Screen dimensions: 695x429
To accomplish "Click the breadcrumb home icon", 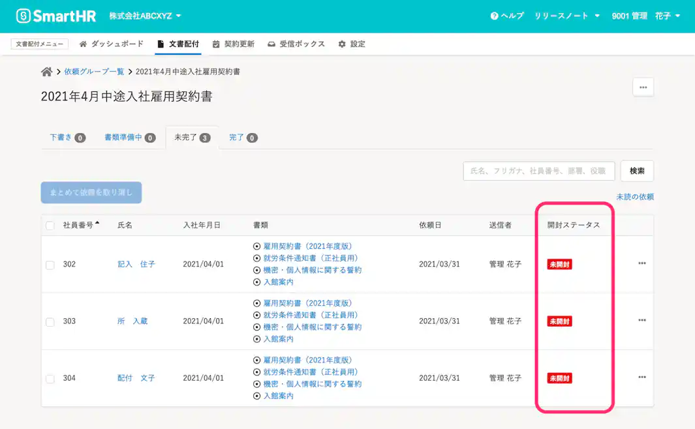I will tap(46, 72).
